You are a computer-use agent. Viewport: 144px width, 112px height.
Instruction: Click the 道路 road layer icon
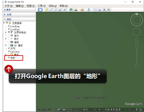12,42
